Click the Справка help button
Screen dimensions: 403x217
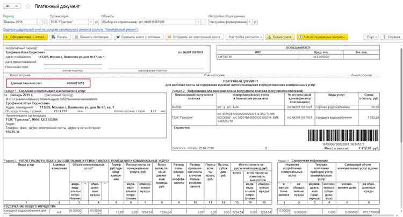(x=391, y=37)
